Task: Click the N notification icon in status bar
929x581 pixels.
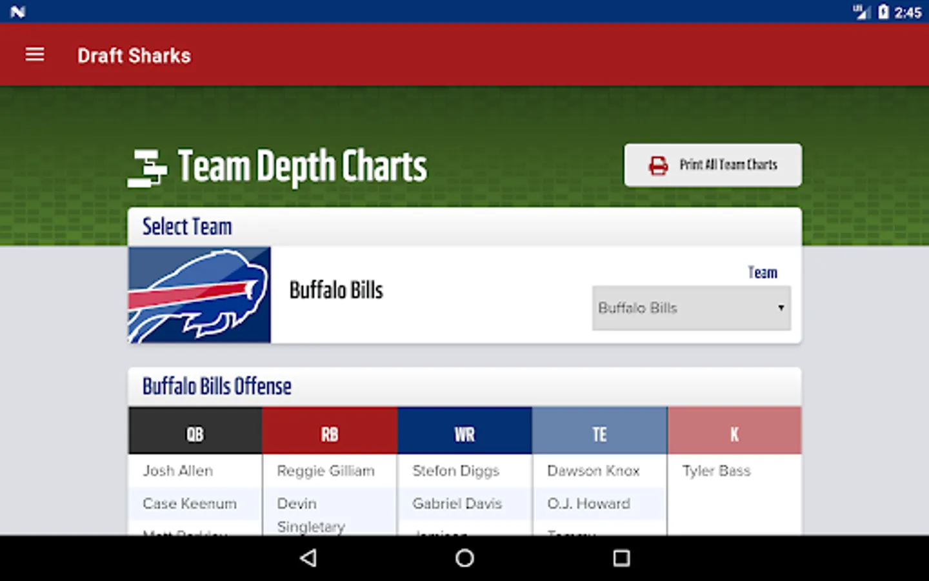Action: tap(18, 12)
